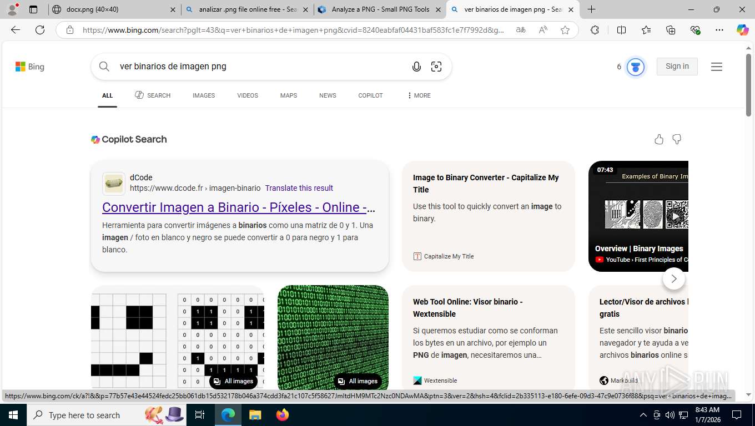755x426 pixels.
Task: Open the Favorites list
Action: point(646,30)
